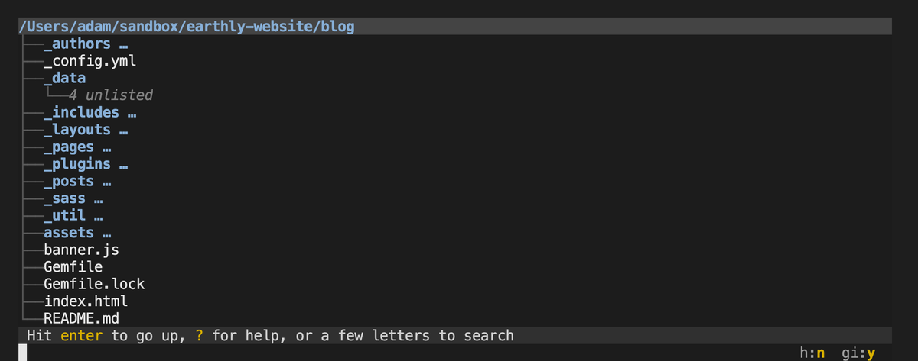Open the _posts directory
Screen dimensions: 918x361
coord(68,181)
